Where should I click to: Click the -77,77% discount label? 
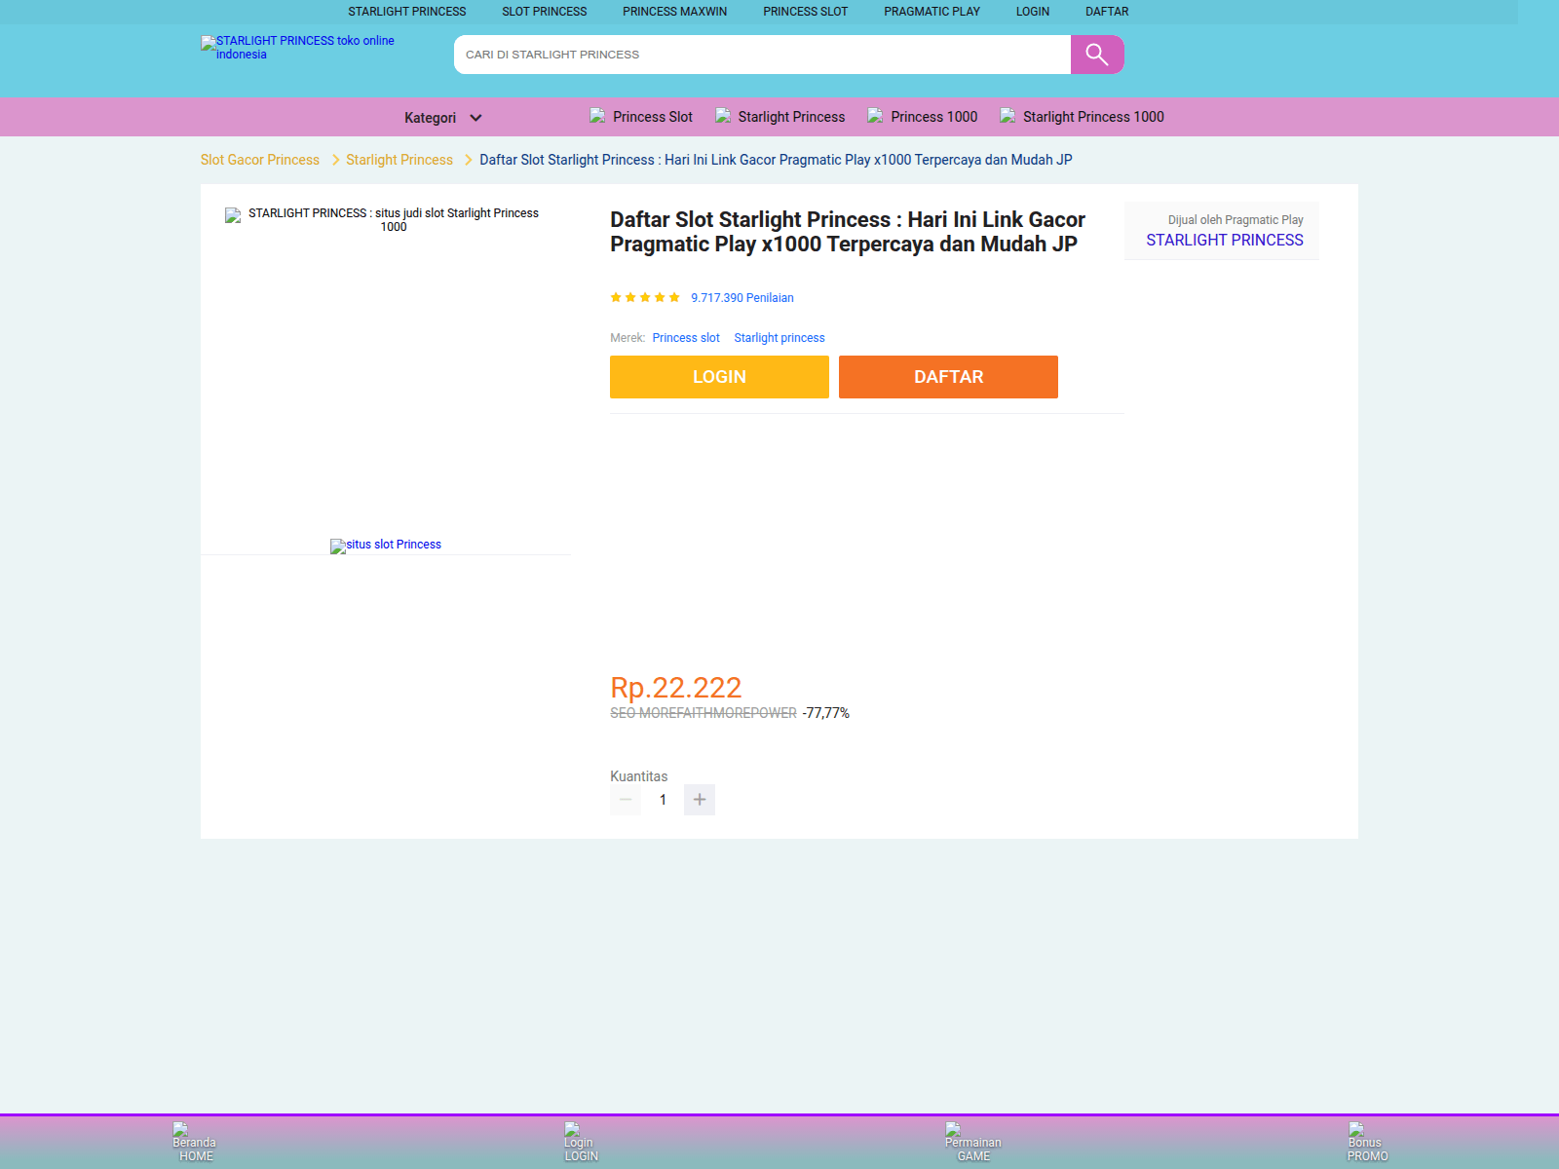(x=825, y=712)
